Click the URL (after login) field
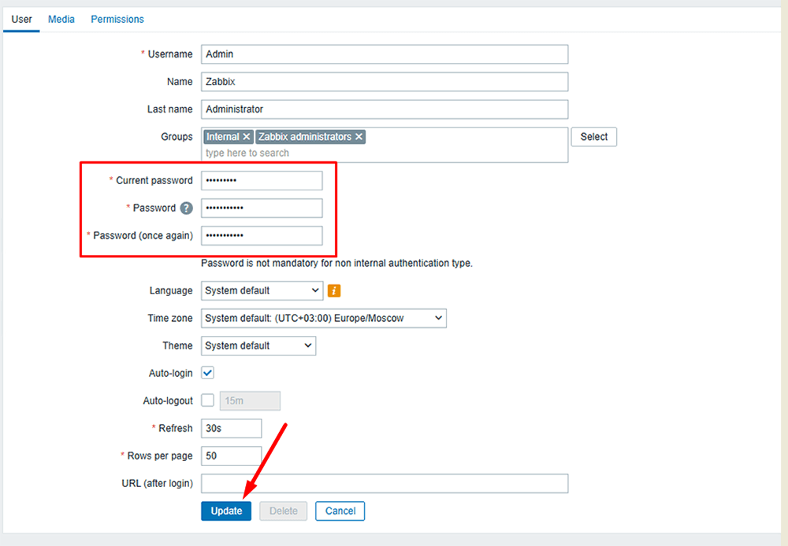788x546 pixels. pyautogui.click(x=385, y=484)
